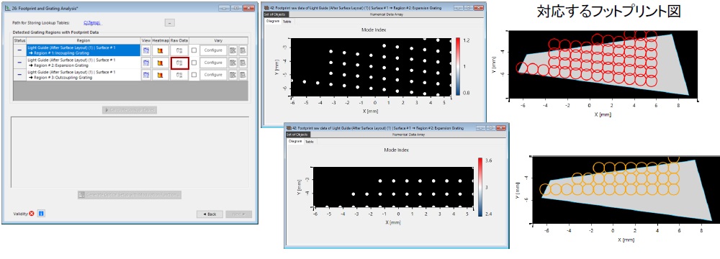Show Heatmap for Region #3 Outcoupling Grating
This screenshot has width=720, height=259.
tap(161, 75)
